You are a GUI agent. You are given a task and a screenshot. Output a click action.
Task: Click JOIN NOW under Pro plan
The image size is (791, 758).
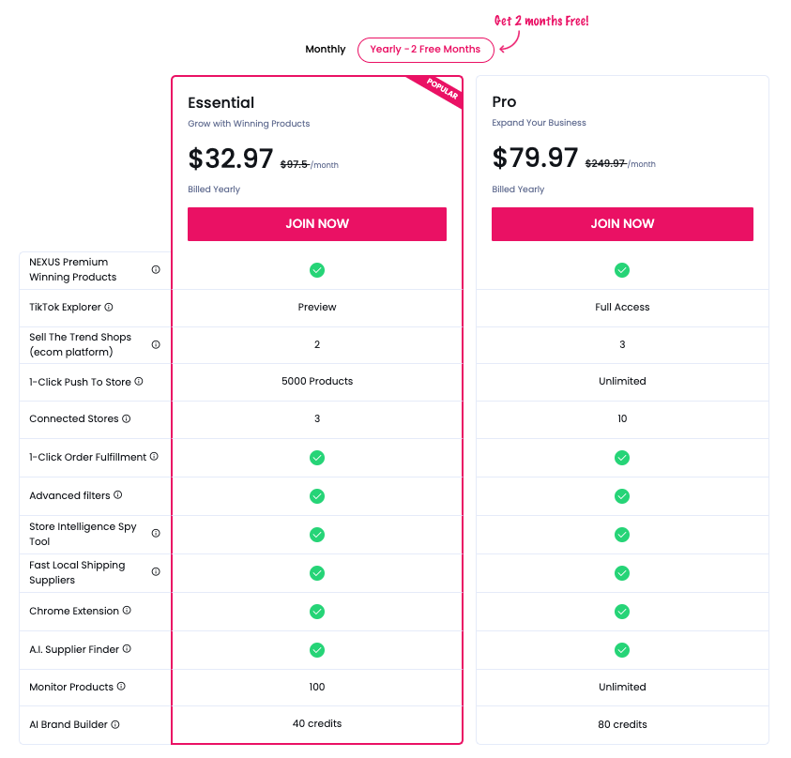tap(622, 224)
